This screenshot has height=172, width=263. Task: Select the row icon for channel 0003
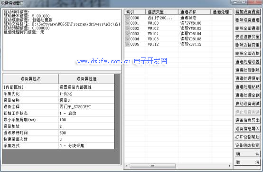point(128,34)
